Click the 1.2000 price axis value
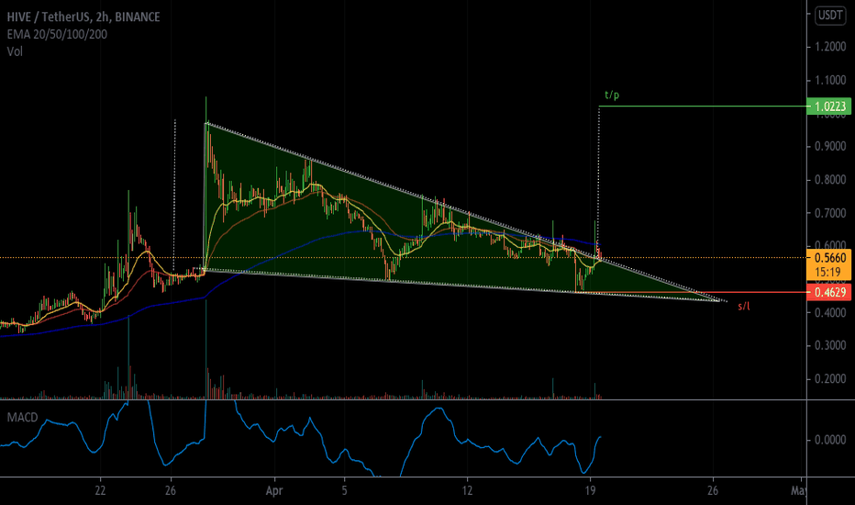 830,47
